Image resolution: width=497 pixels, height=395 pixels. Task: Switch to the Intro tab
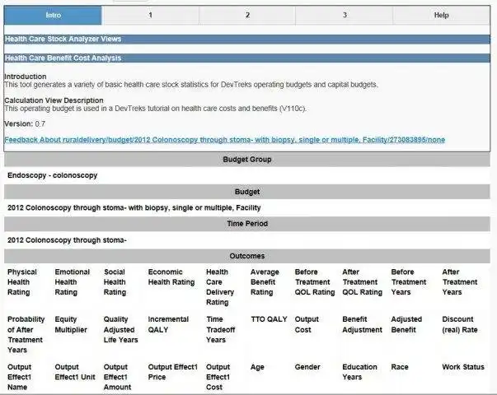[x=53, y=15]
